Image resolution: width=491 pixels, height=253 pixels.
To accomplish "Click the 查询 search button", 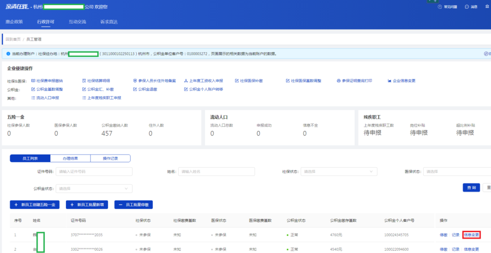I will click(471, 188).
